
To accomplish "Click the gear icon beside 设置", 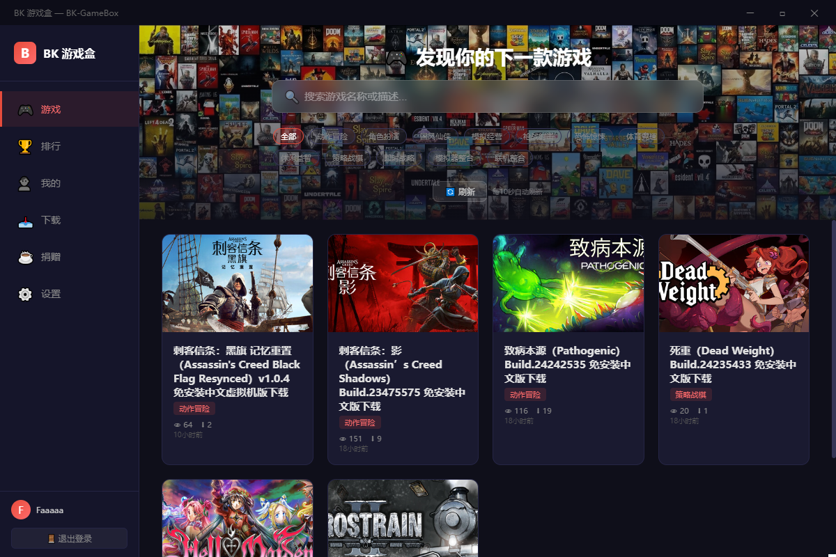I will pos(25,294).
